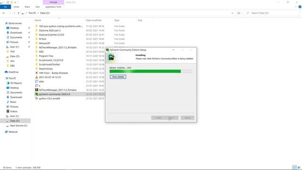Switch to details view in status bar
302x170 pixels.
tap(294, 168)
